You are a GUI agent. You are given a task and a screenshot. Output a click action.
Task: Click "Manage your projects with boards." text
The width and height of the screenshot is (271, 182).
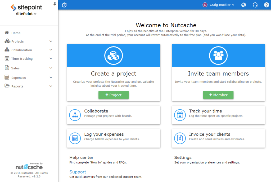click(x=108, y=116)
